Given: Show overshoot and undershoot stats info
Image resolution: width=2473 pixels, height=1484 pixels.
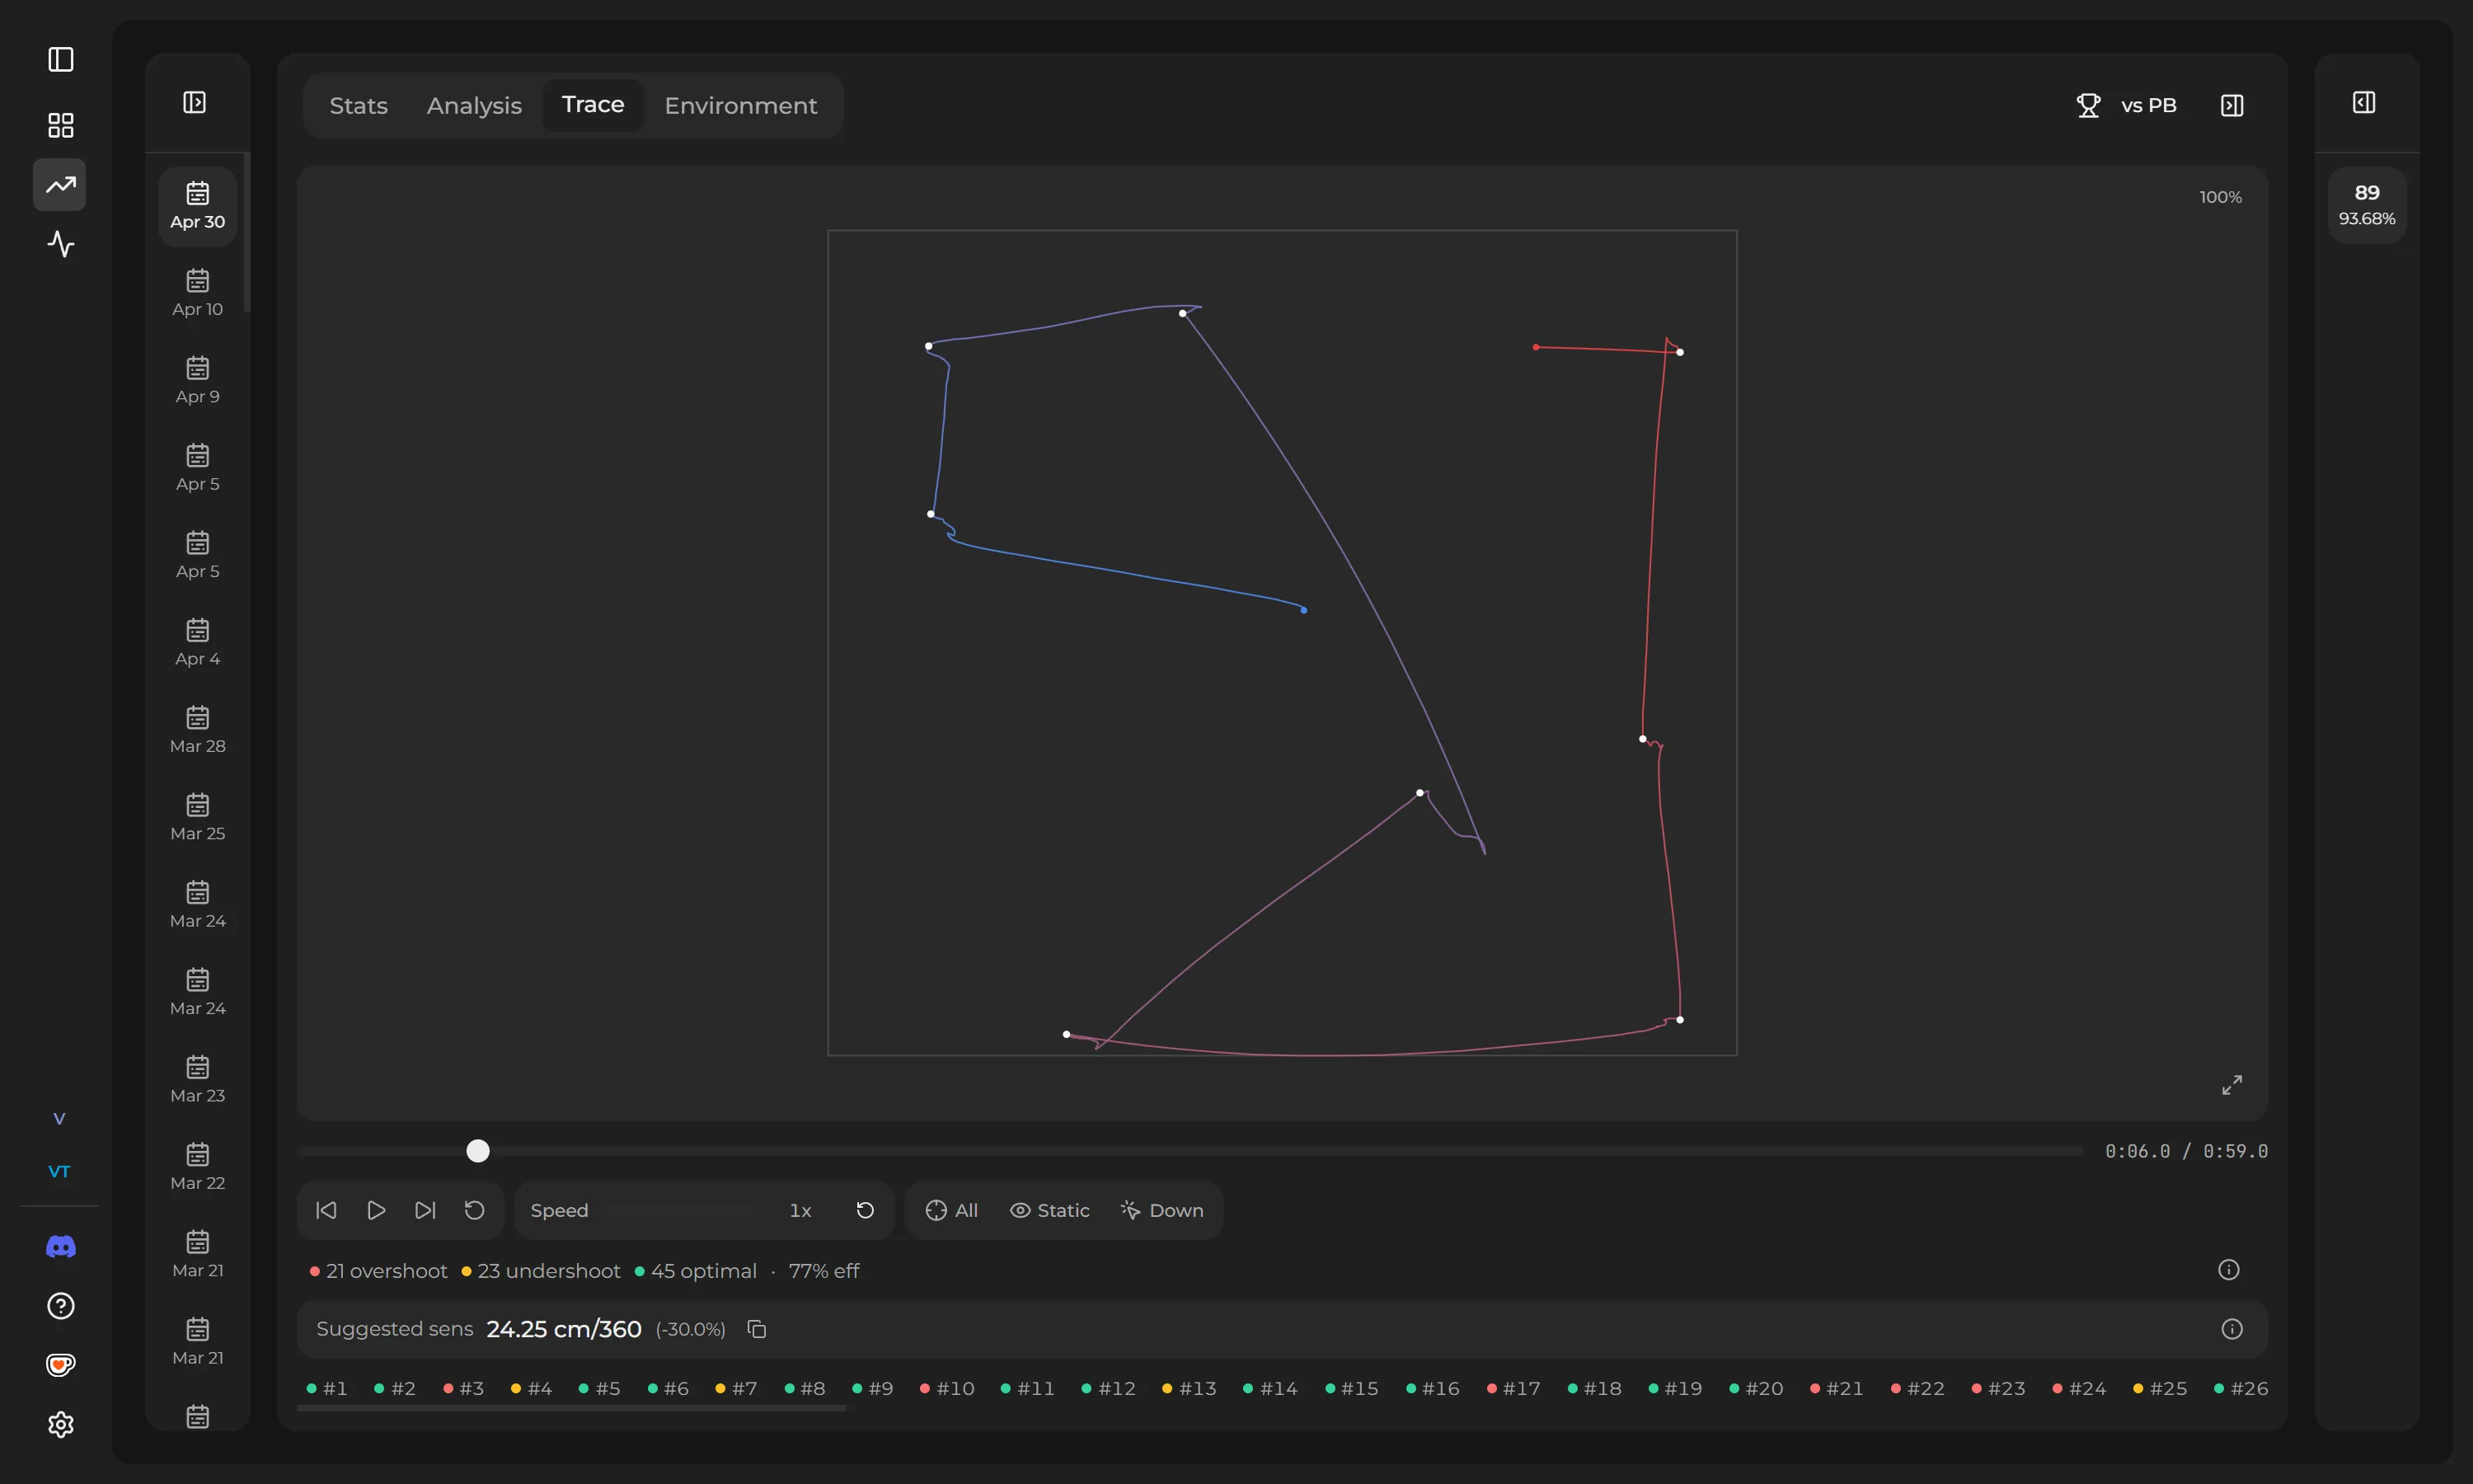Looking at the screenshot, I should (x=2229, y=1270).
